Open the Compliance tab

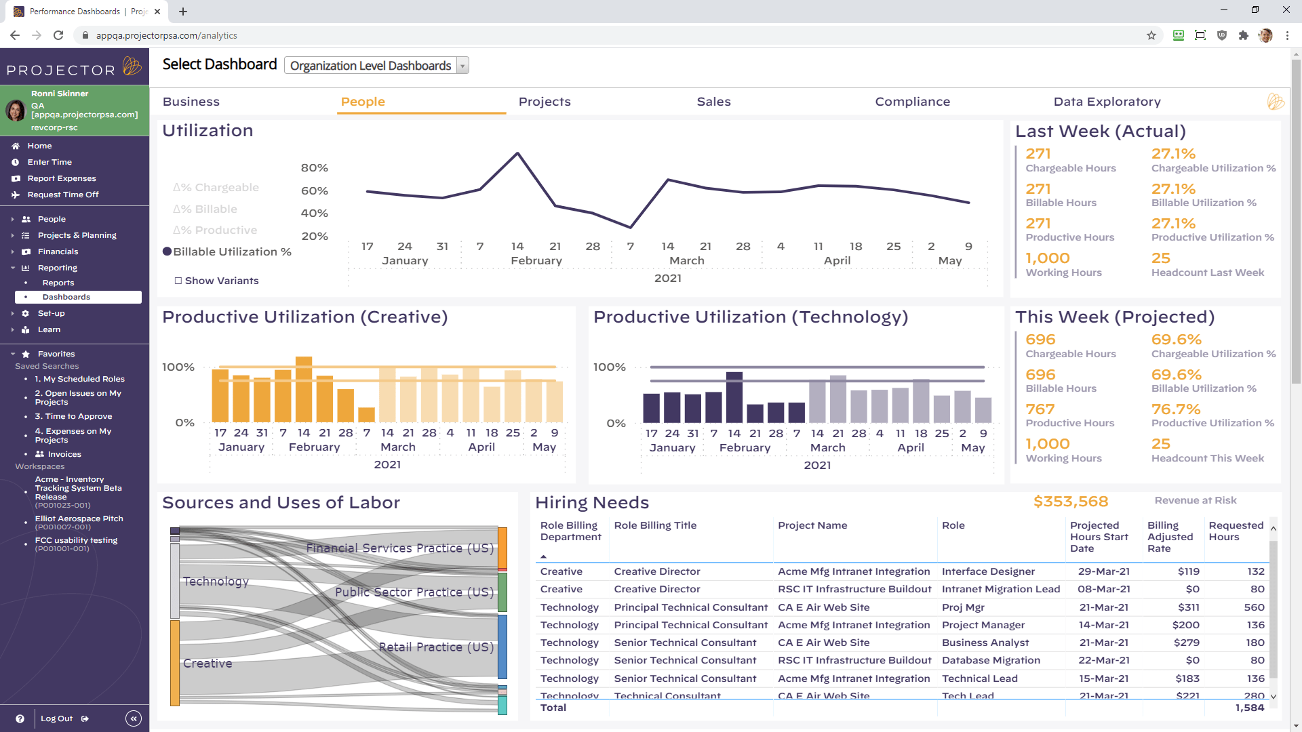pos(913,102)
